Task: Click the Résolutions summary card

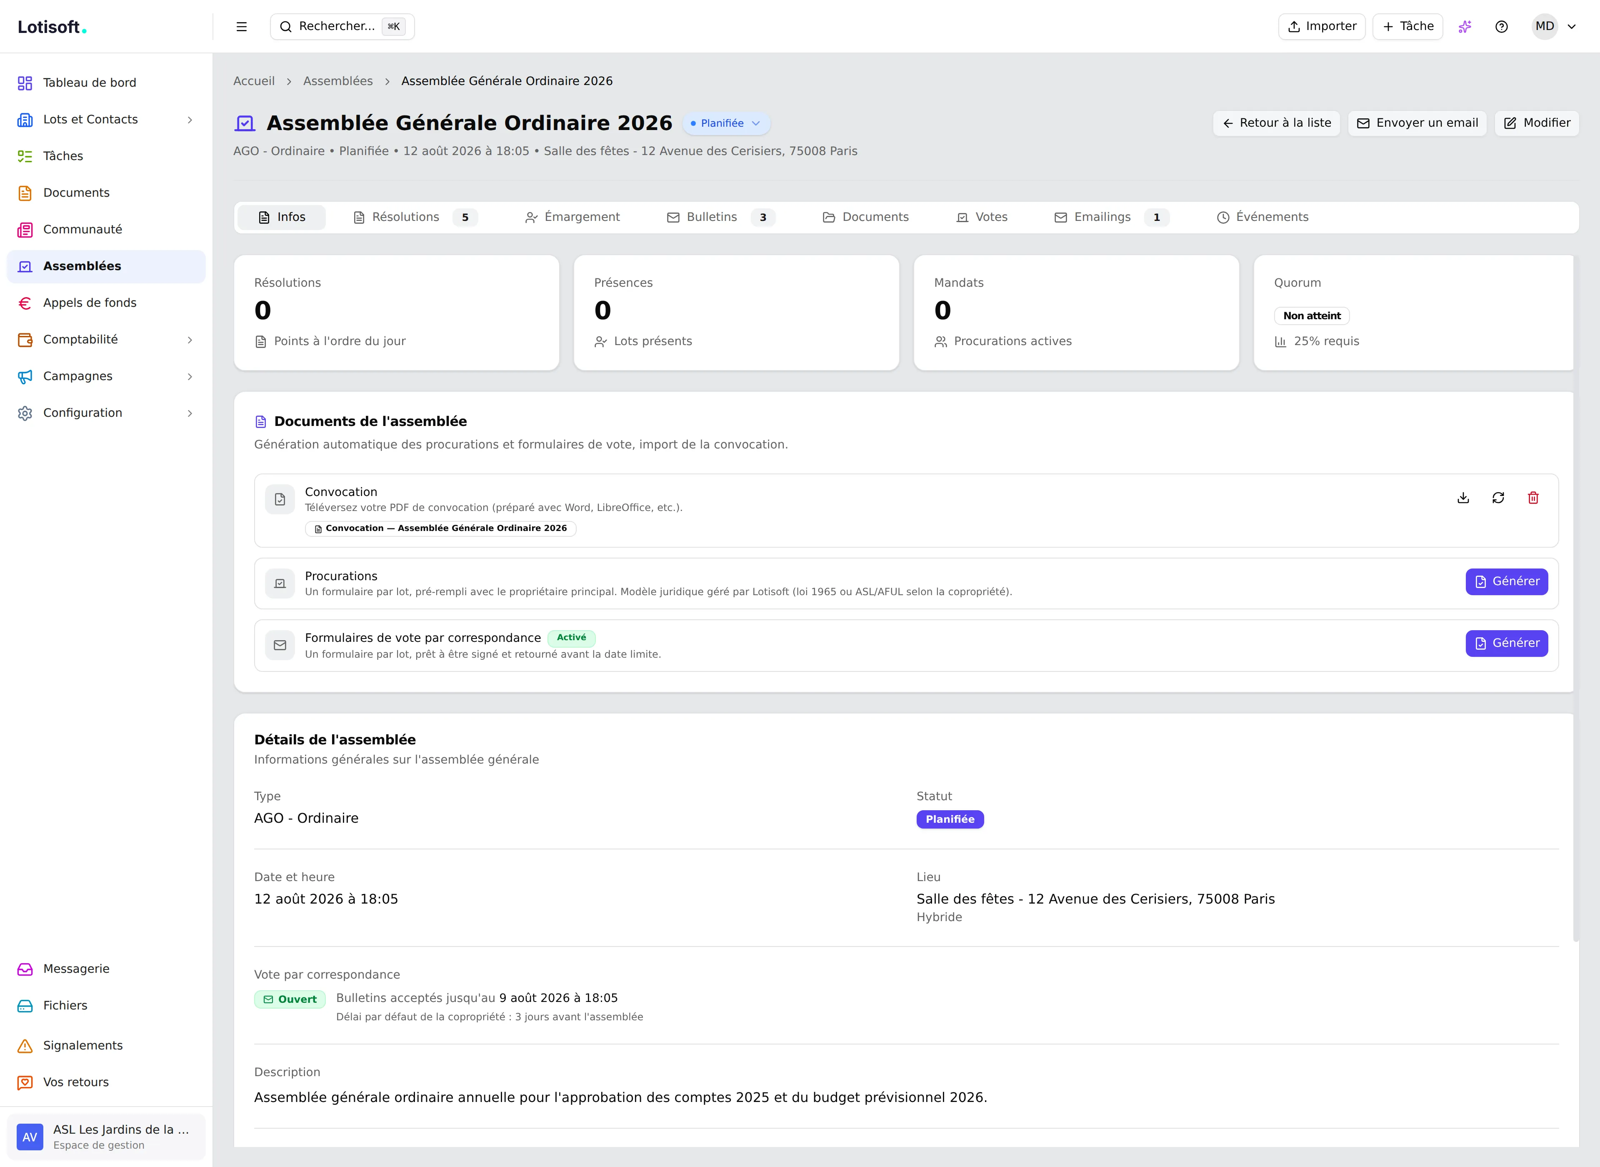Action: click(397, 313)
